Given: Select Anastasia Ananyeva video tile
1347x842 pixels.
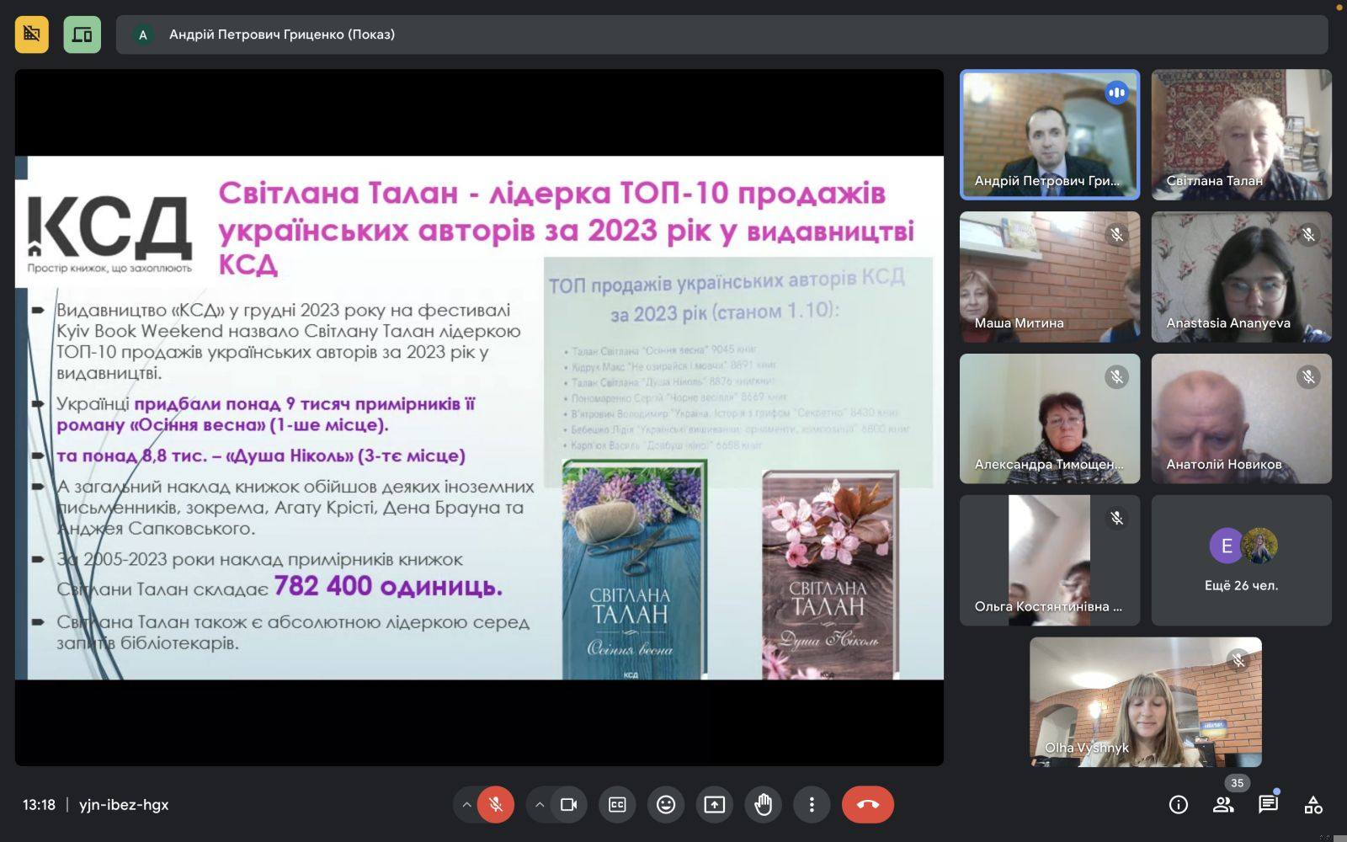Looking at the screenshot, I should click(1242, 277).
